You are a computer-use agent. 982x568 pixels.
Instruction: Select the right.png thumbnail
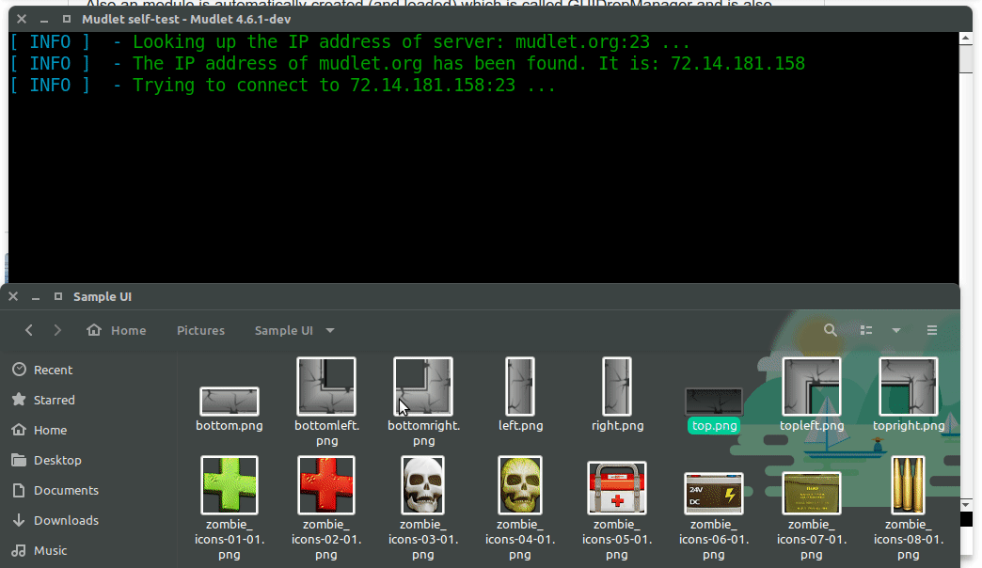coord(617,387)
